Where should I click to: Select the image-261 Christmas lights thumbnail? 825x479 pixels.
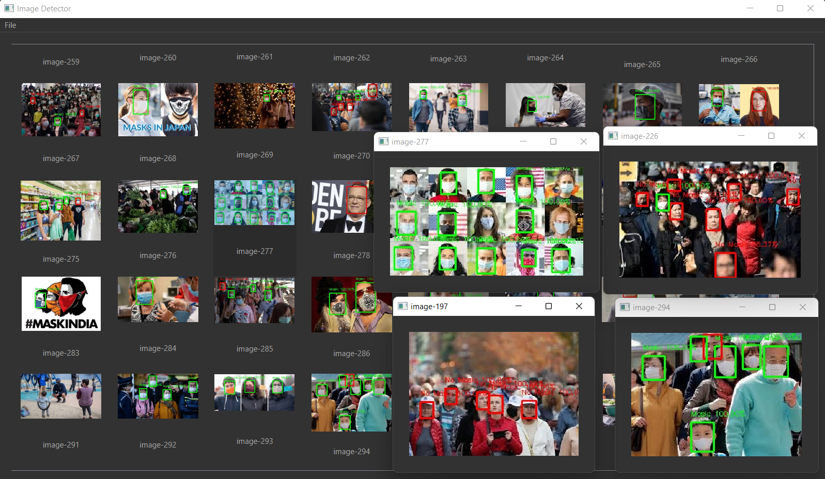coord(255,106)
